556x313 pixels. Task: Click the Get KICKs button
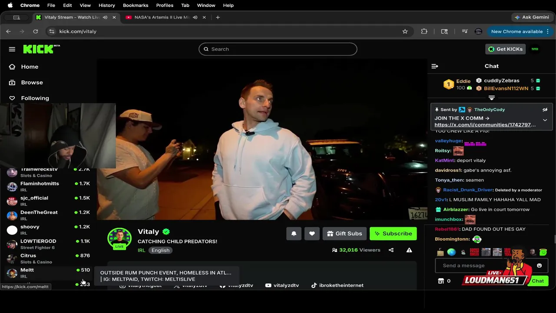505,49
